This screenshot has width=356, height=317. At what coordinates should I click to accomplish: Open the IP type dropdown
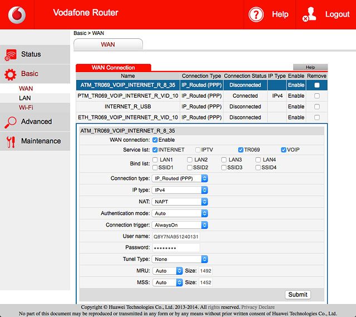point(180,190)
